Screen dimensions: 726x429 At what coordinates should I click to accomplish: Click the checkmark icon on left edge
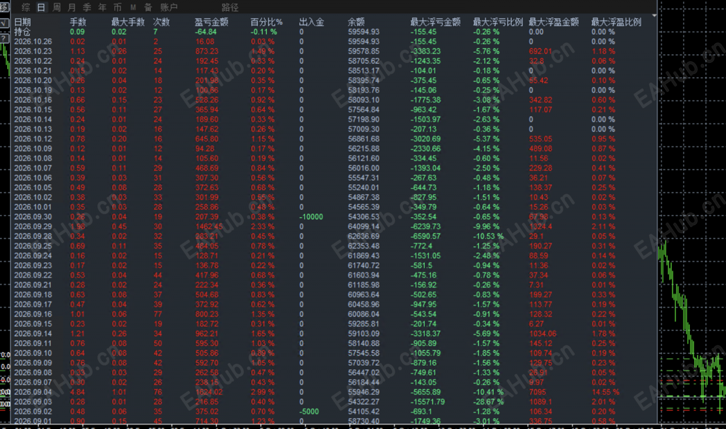4,22
